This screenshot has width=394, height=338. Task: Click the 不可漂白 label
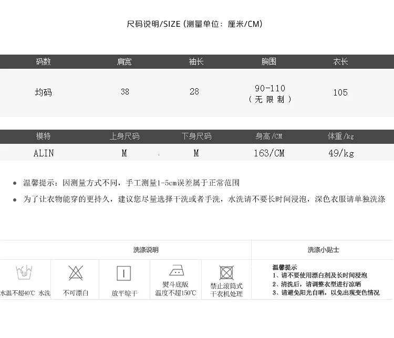click(75, 293)
